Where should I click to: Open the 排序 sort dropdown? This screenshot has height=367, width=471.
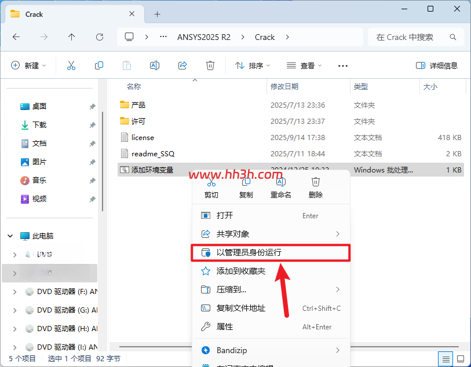[x=253, y=65]
